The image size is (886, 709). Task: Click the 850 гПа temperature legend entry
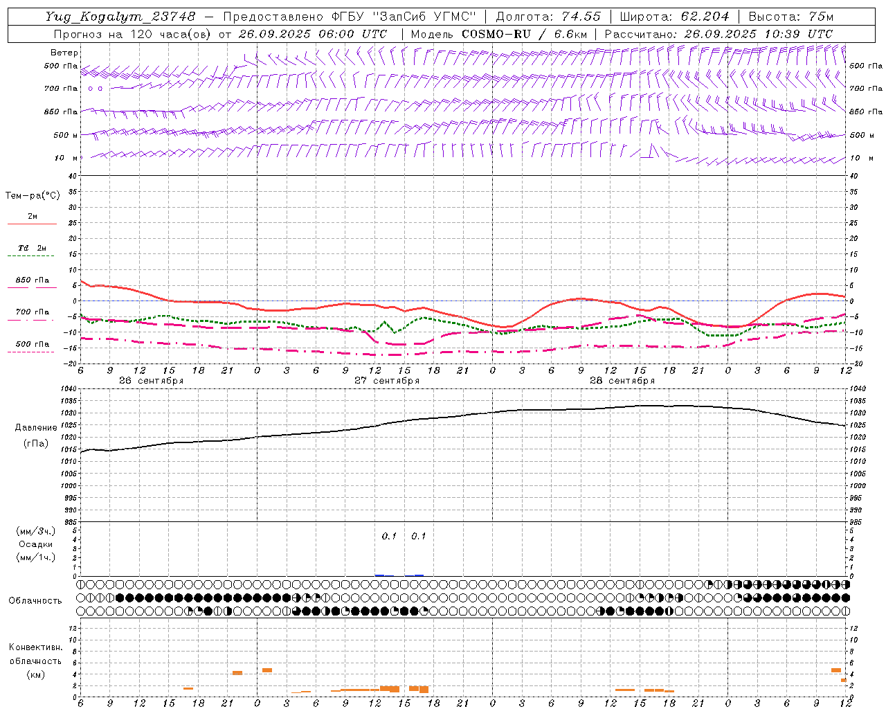tap(32, 280)
